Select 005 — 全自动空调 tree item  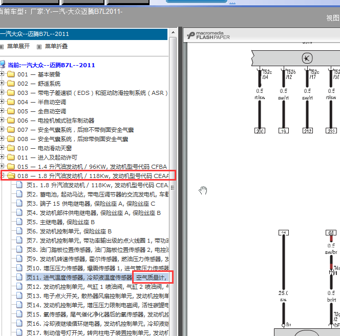(41, 111)
